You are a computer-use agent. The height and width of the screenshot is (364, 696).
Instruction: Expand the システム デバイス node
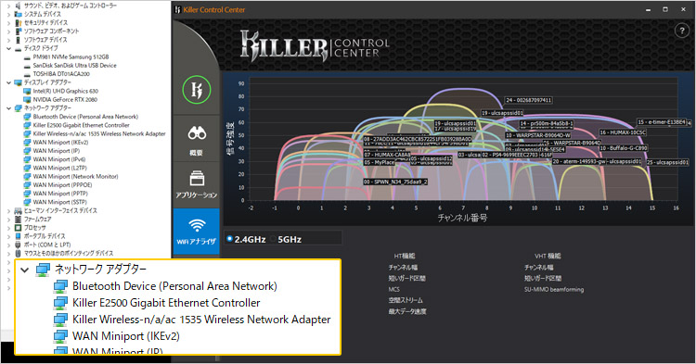pos(9,14)
